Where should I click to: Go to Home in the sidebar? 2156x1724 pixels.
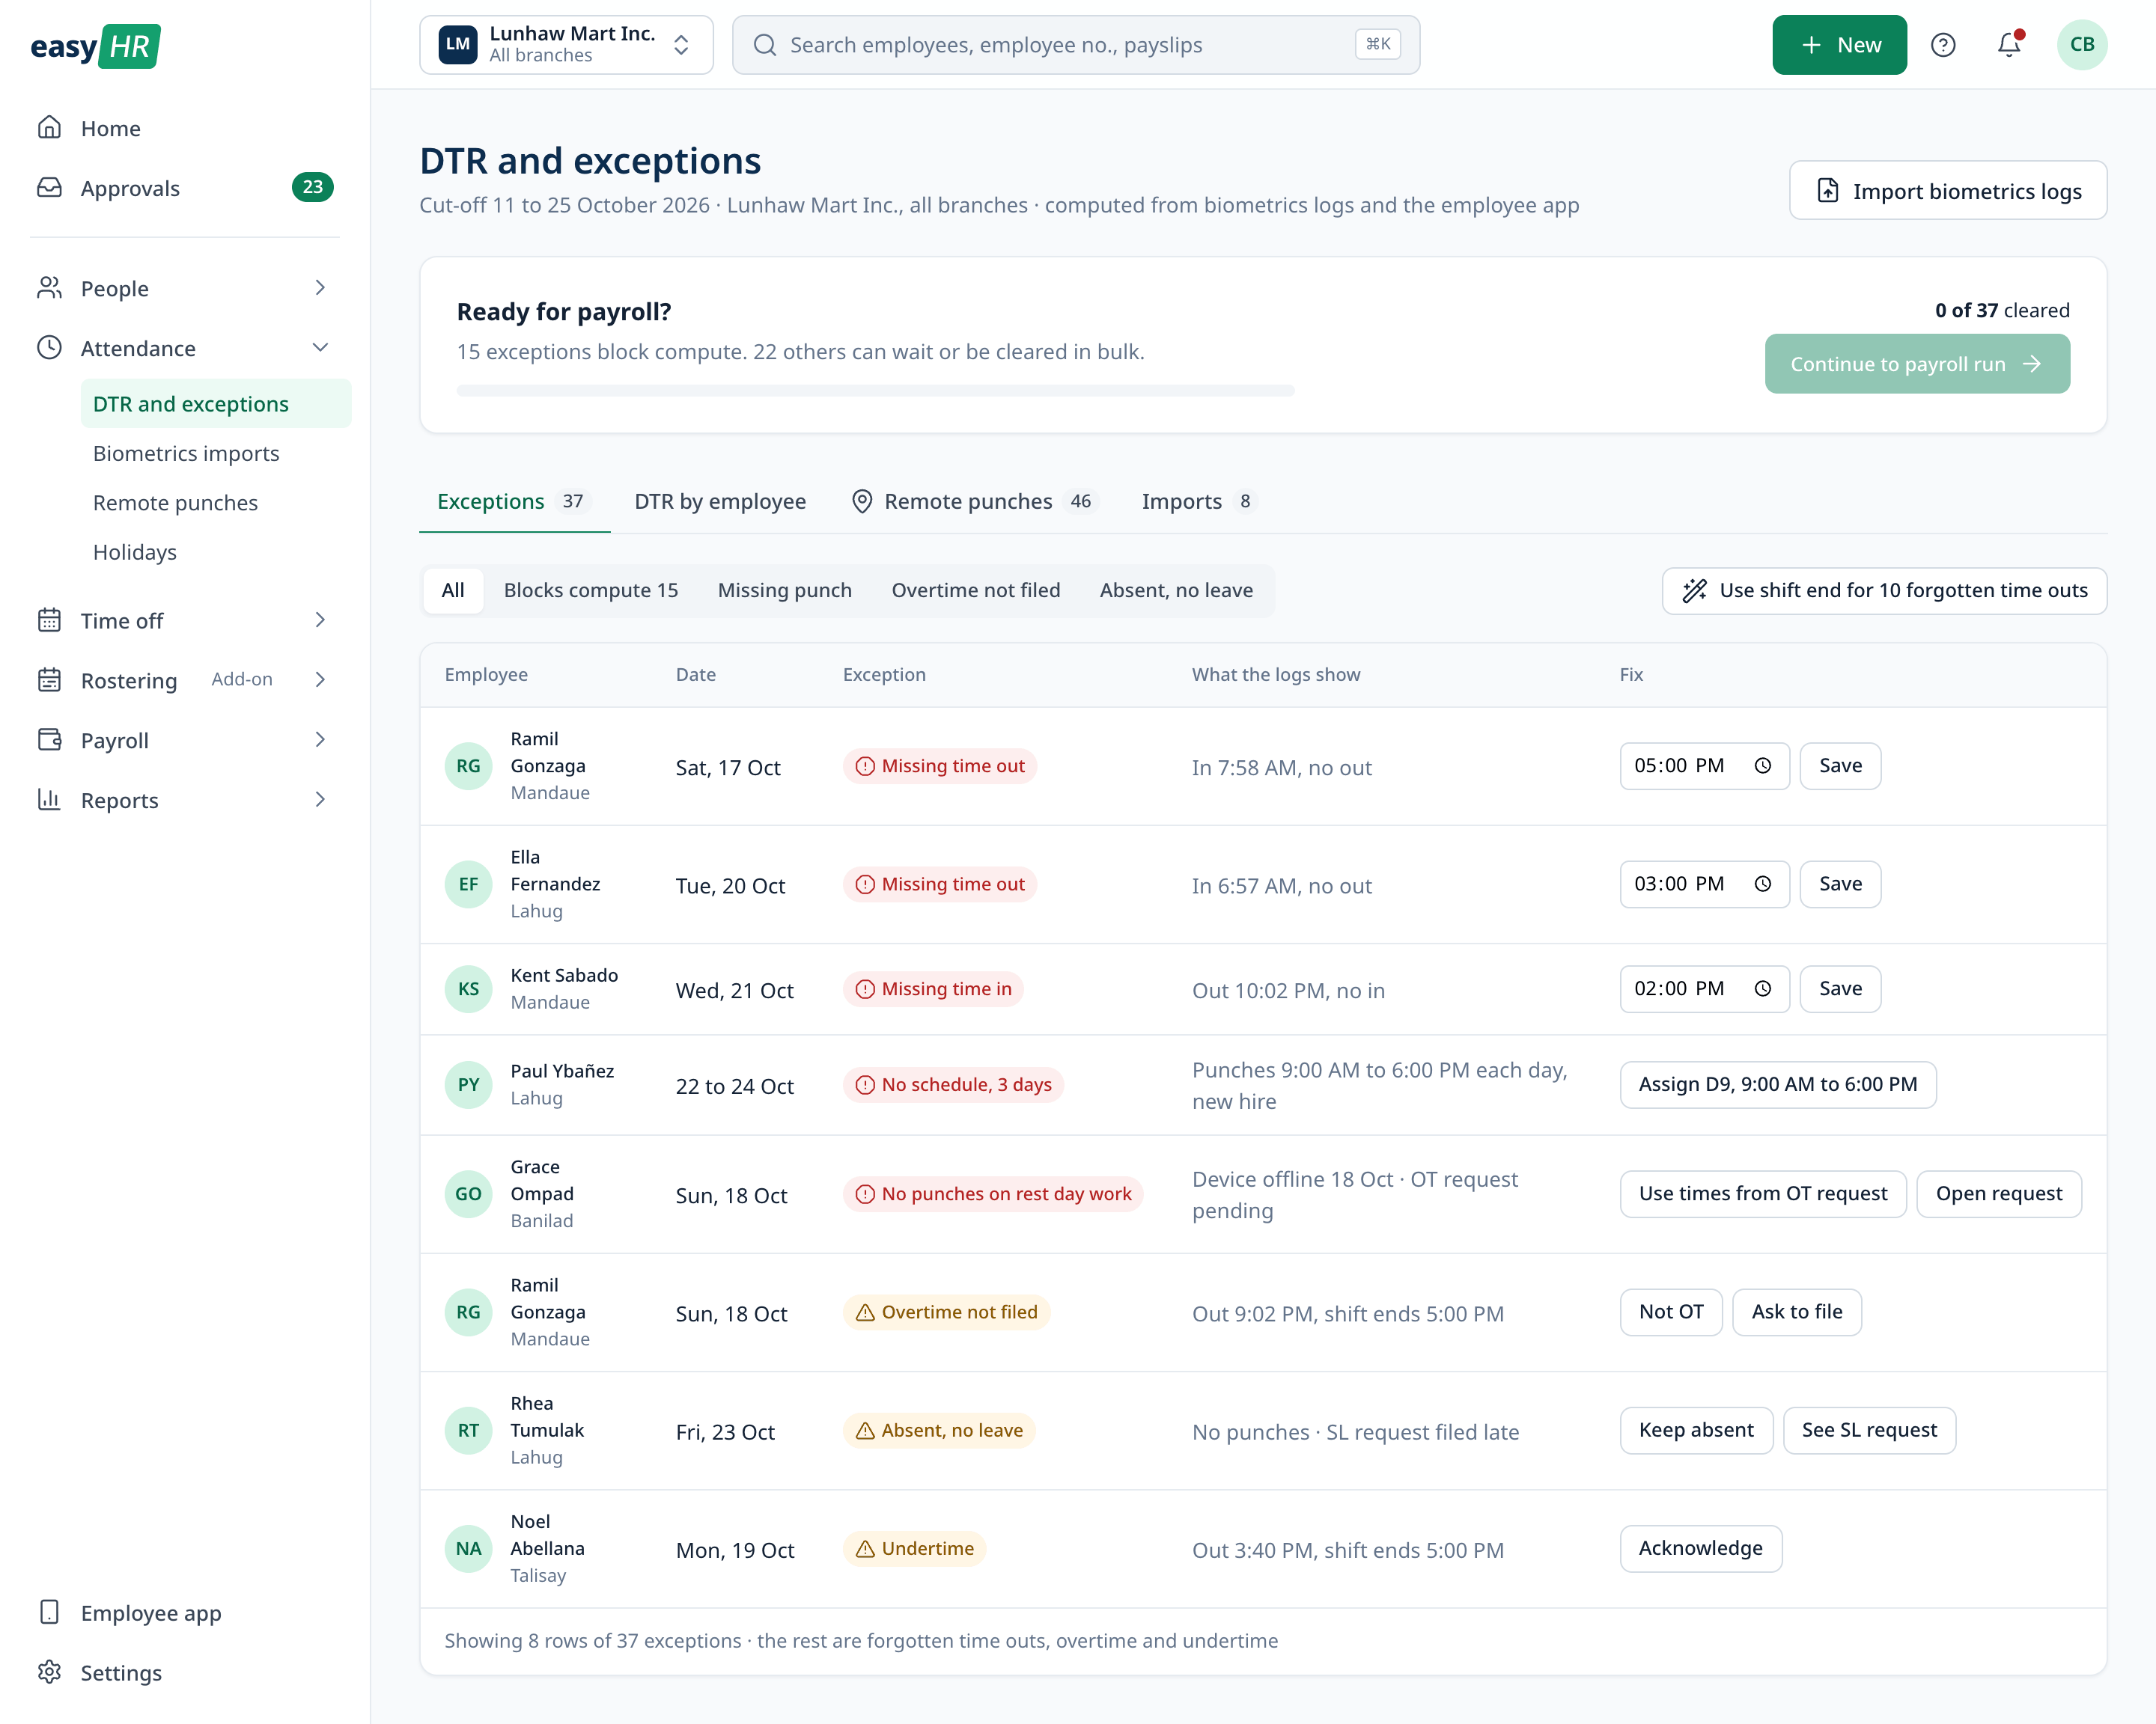point(185,128)
